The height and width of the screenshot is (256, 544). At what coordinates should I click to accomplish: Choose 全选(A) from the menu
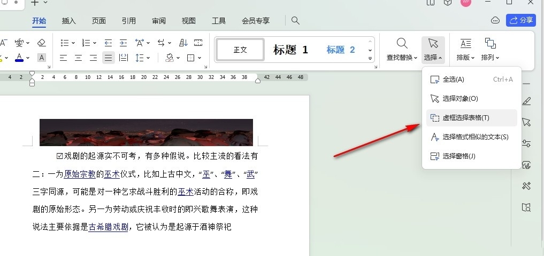(471, 79)
